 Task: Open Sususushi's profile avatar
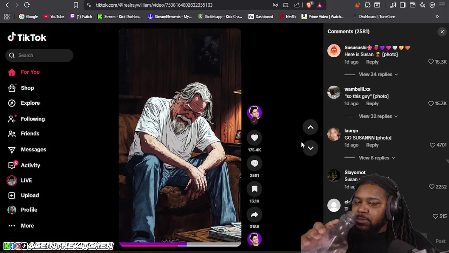[x=334, y=51]
